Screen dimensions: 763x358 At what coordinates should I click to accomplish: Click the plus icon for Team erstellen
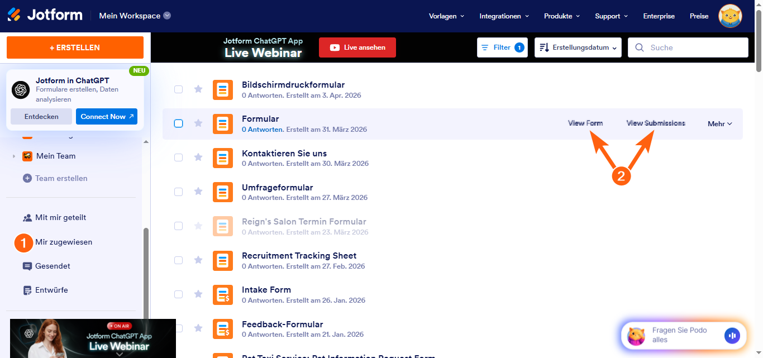coord(27,178)
